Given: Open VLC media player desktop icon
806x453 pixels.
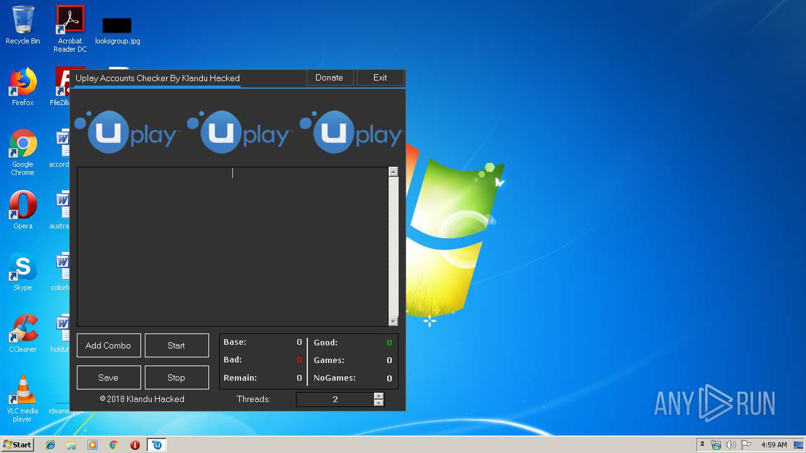Looking at the screenshot, I should coord(23,399).
